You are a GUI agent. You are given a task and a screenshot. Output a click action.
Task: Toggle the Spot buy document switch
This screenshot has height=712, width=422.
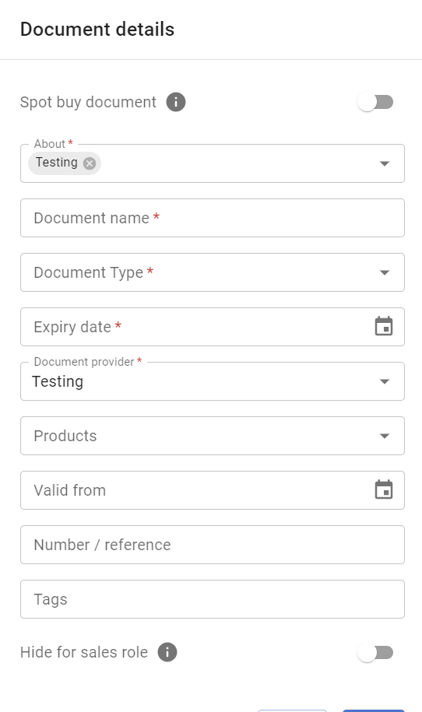point(375,102)
